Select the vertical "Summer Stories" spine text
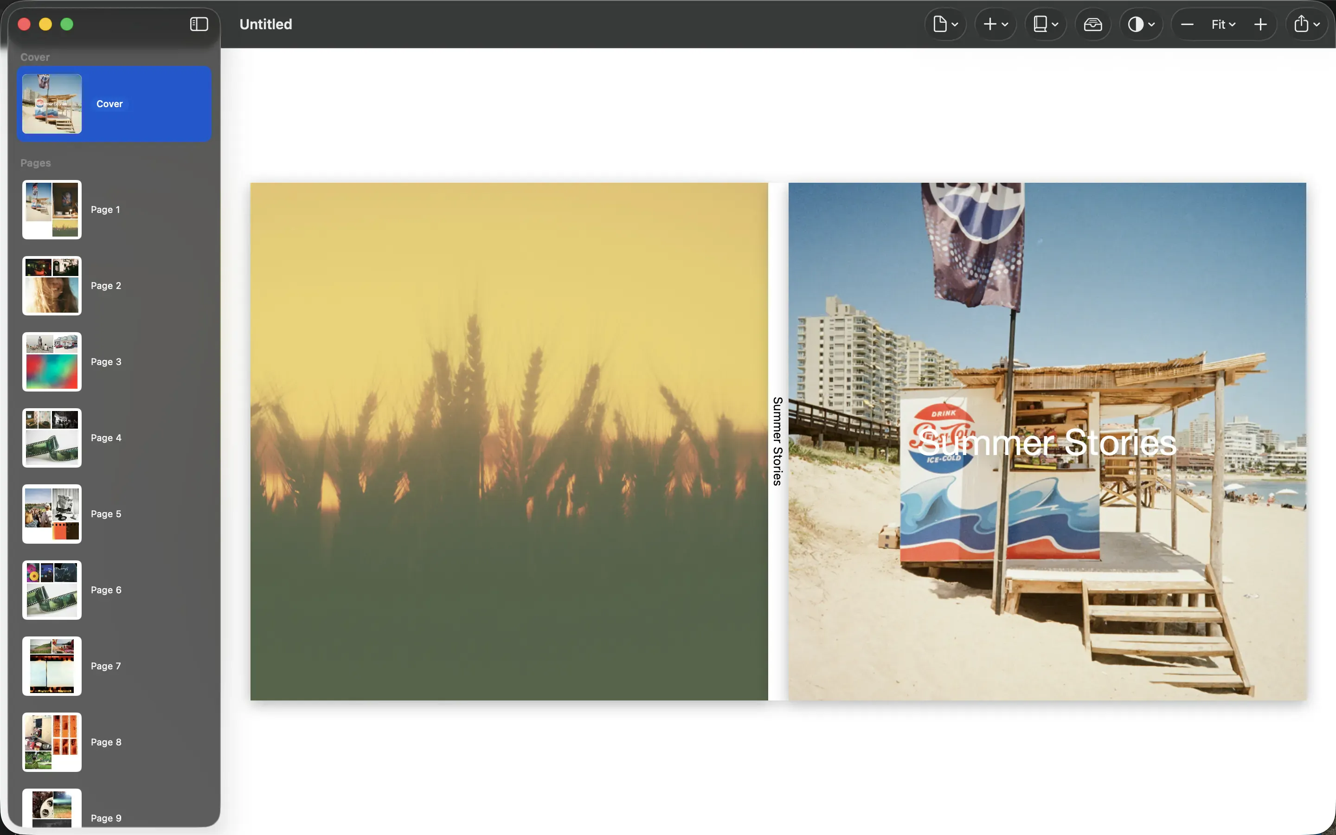1336x835 pixels. pyautogui.click(x=778, y=441)
